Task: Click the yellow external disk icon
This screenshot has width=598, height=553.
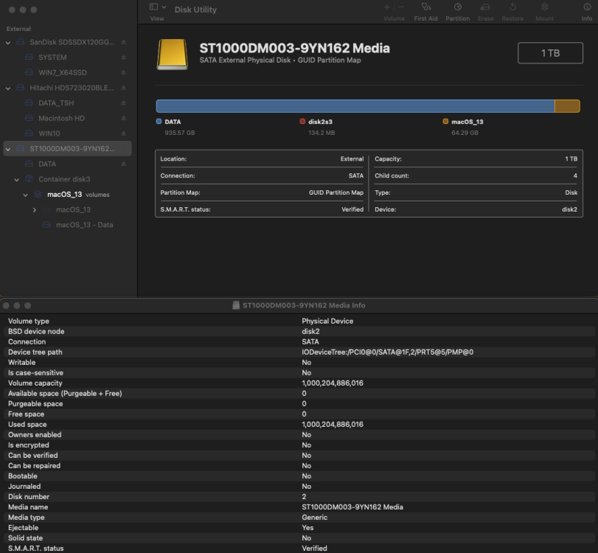Action: point(173,55)
